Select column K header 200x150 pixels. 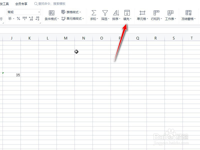click(x=29, y=38)
